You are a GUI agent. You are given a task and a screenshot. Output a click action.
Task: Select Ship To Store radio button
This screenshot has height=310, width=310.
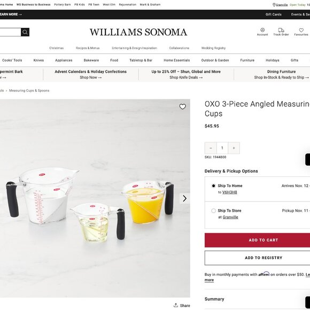point(213,211)
